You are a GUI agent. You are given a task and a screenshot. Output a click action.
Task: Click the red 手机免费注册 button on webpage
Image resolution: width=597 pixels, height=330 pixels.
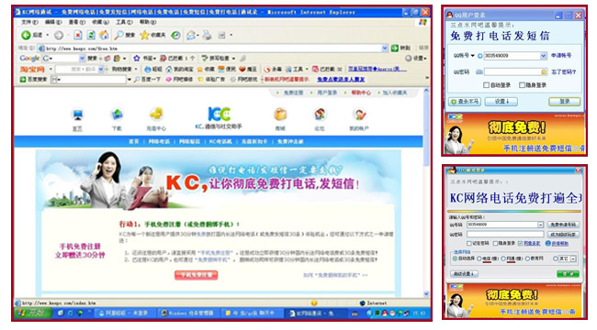click(196, 275)
